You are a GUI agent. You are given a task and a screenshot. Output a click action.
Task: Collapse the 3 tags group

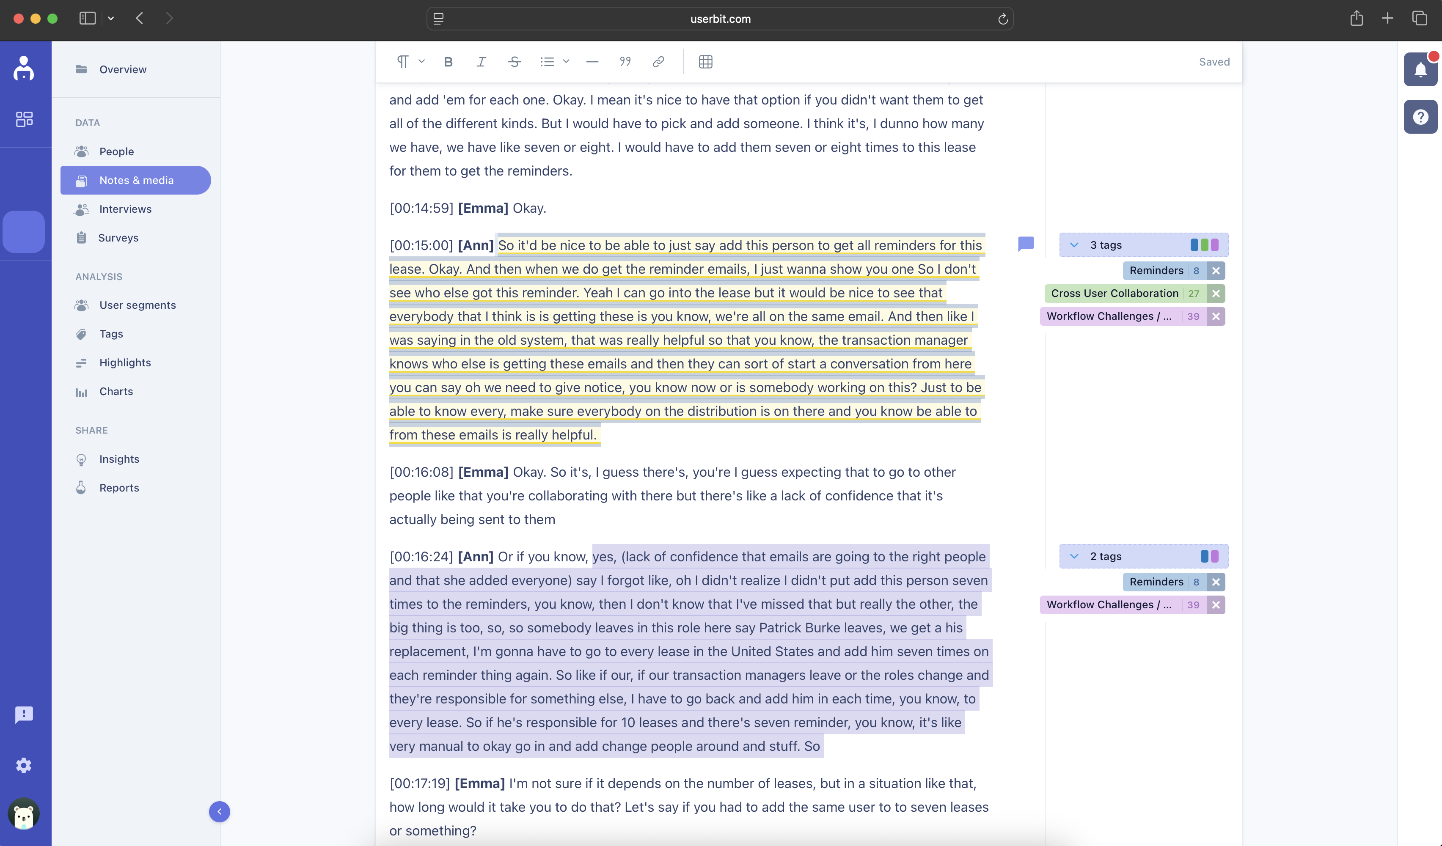1074,245
